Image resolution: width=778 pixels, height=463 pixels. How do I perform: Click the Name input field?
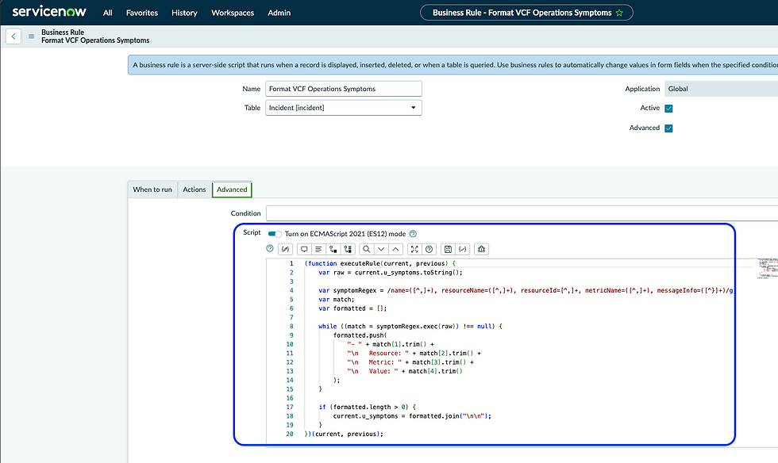click(343, 89)
